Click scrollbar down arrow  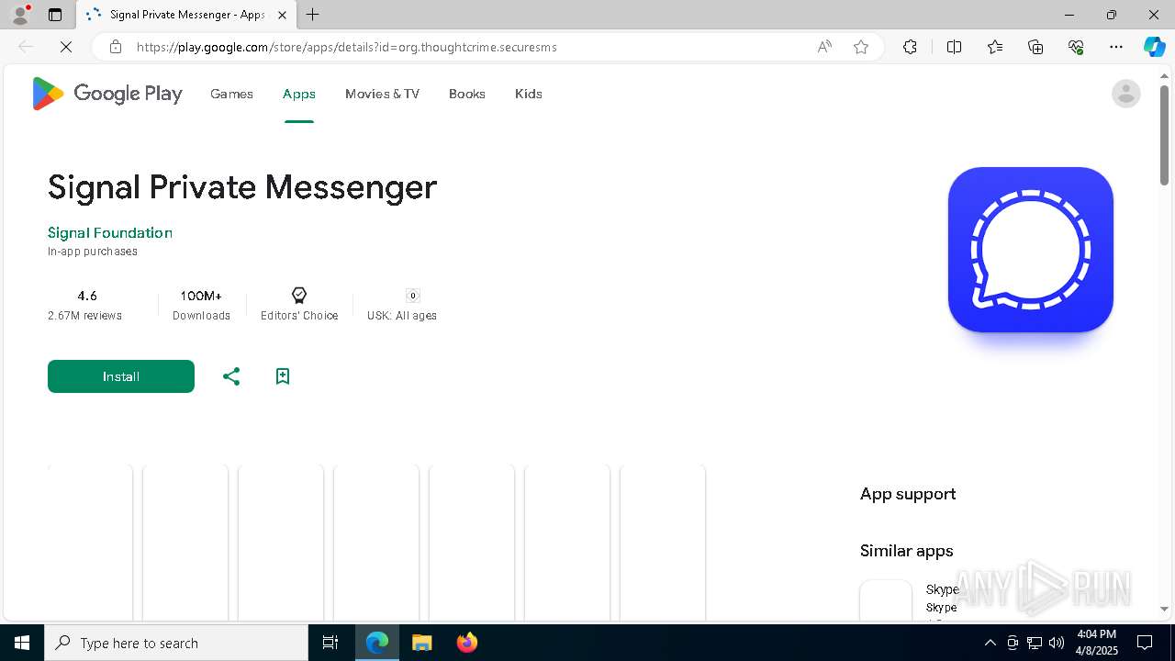point(1164,608)
